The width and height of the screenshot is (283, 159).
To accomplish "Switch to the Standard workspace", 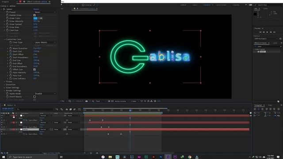I will 207,5.
